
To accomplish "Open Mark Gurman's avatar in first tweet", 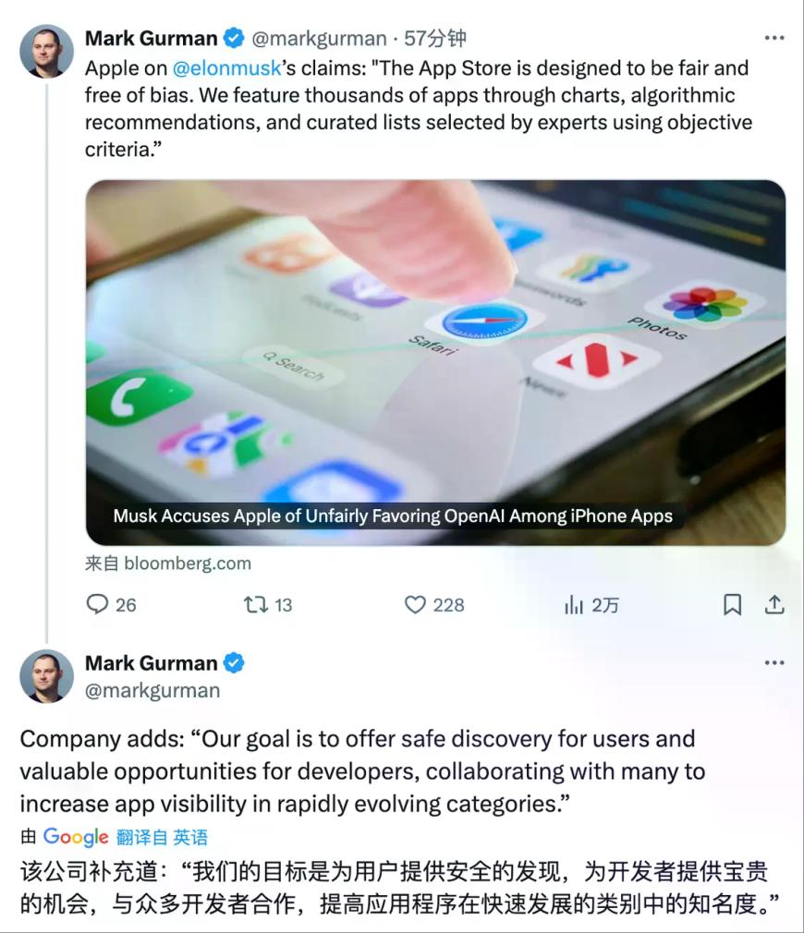I will 46,51.
